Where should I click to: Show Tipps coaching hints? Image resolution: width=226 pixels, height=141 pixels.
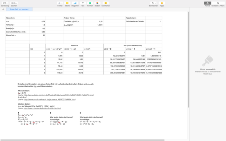point(162,3)
